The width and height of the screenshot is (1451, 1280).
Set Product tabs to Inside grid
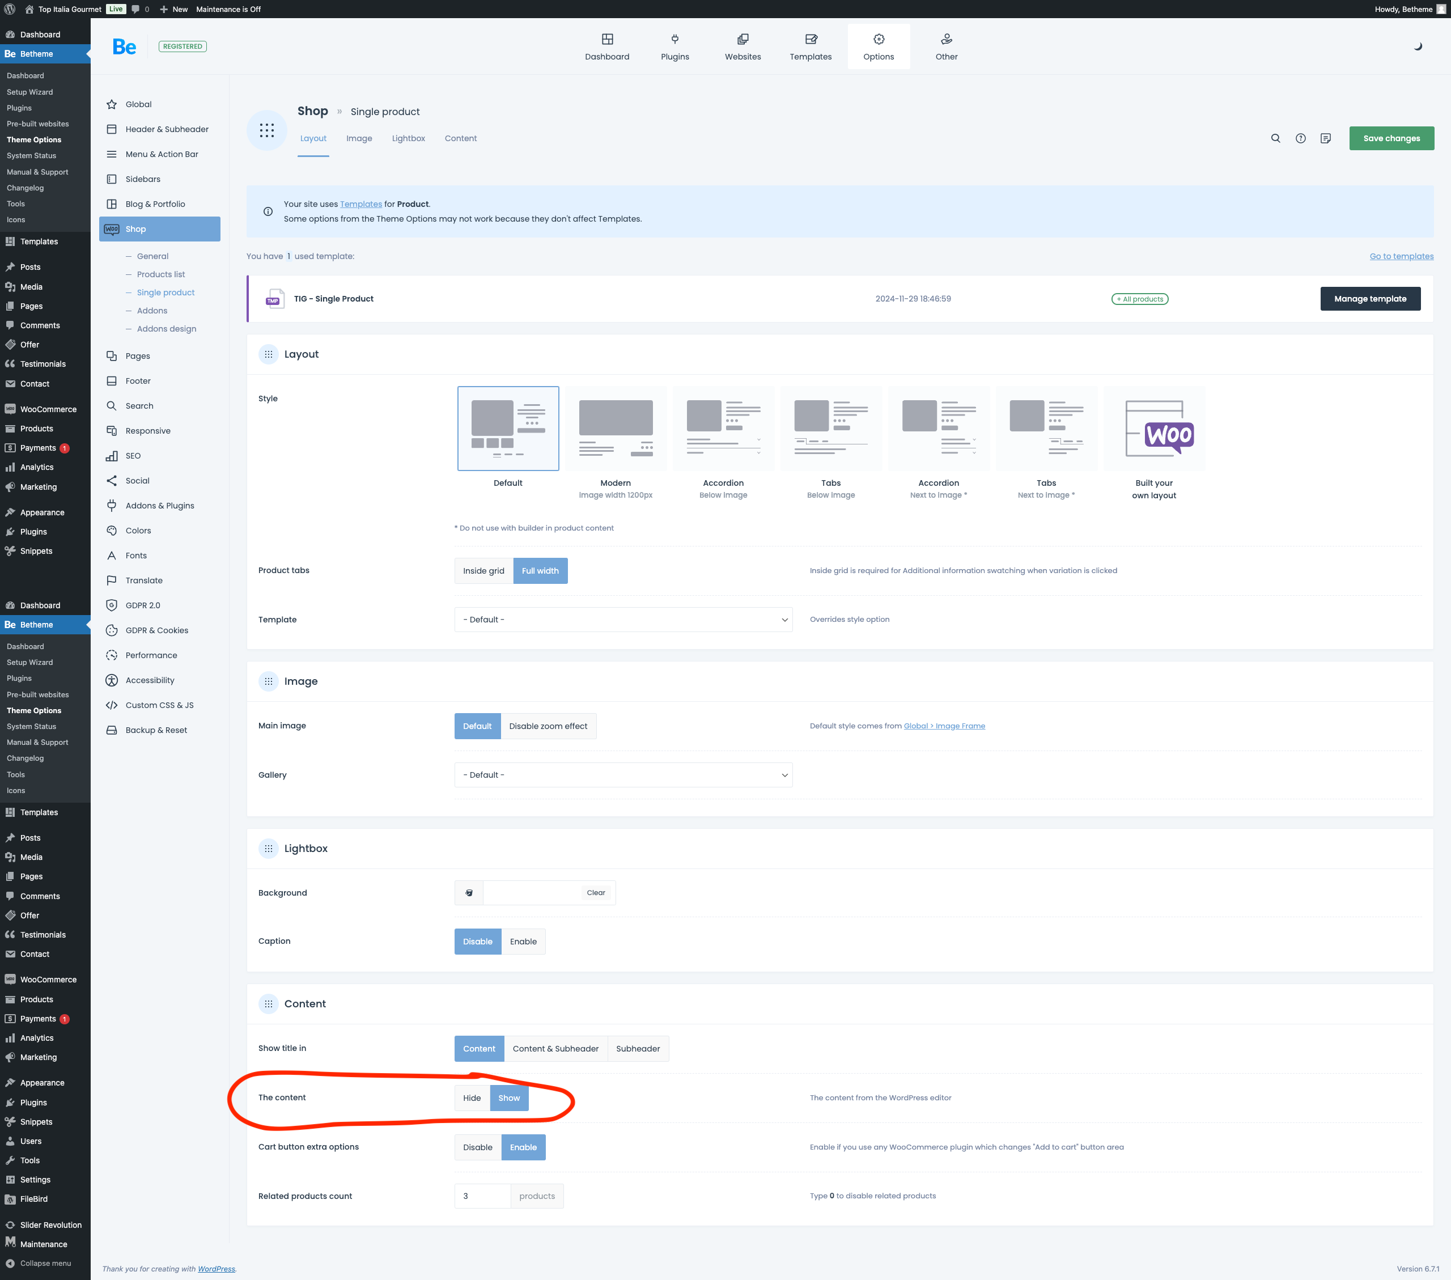(483, 571)
